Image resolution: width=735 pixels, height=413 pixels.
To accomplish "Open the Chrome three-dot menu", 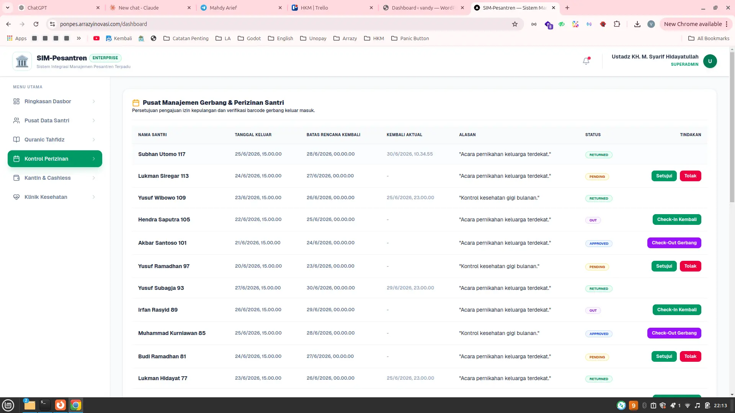I will [727, 24].
